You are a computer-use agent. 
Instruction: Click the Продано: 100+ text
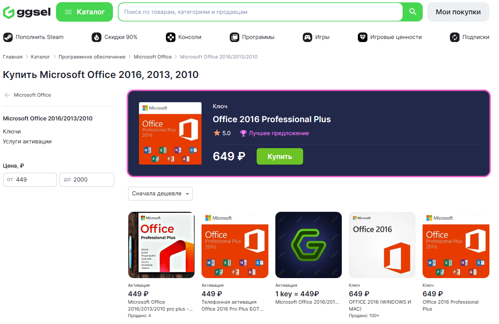tap(364, 316)
